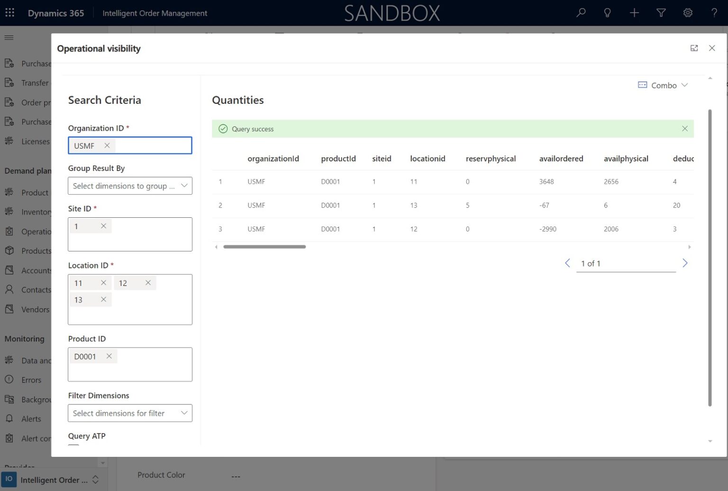Open the filter funnel icon in the top bar
728x491 pixels.
(x=661, y=13)
